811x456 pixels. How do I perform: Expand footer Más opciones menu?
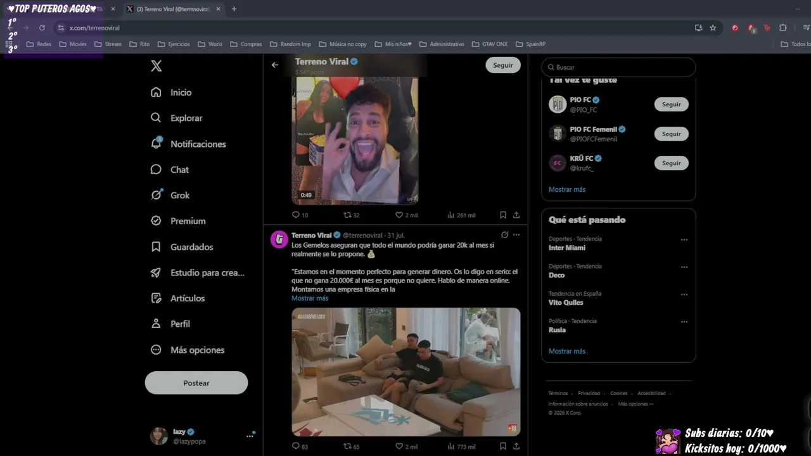coord(635,404)
